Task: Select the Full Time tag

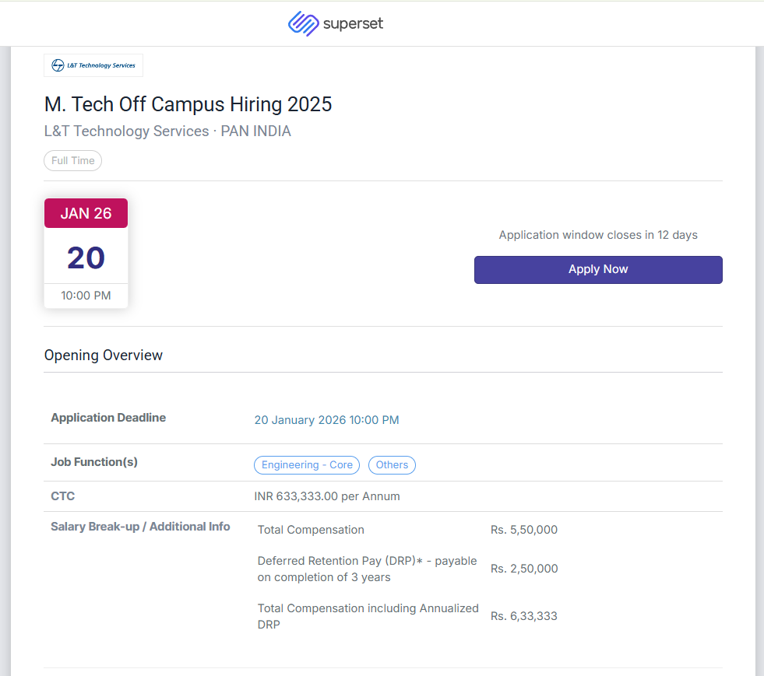Action: 73,161
